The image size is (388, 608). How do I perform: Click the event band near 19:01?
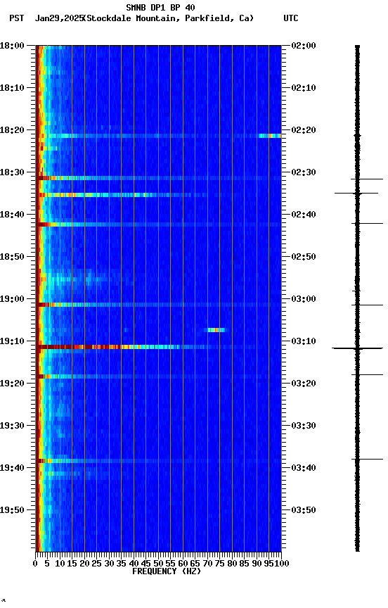[158, 305]
